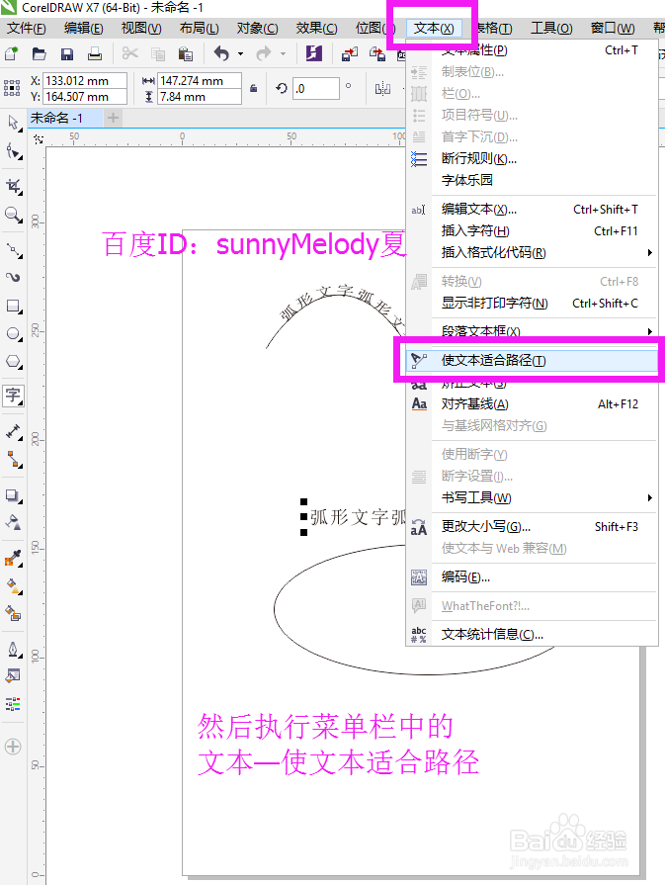Viewport: 665px width, 885px height.
Task: Click the Import icon in toolbar
Action: [x=350, y=54]
